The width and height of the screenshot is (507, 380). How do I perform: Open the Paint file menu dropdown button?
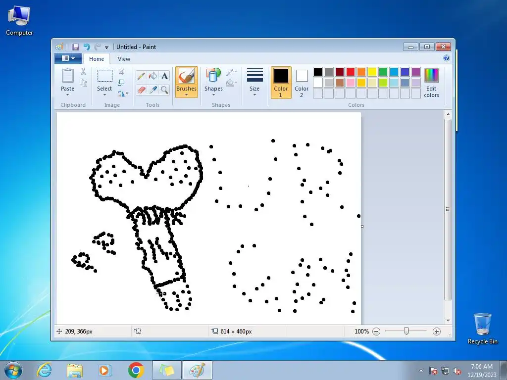tap(68, 58)
